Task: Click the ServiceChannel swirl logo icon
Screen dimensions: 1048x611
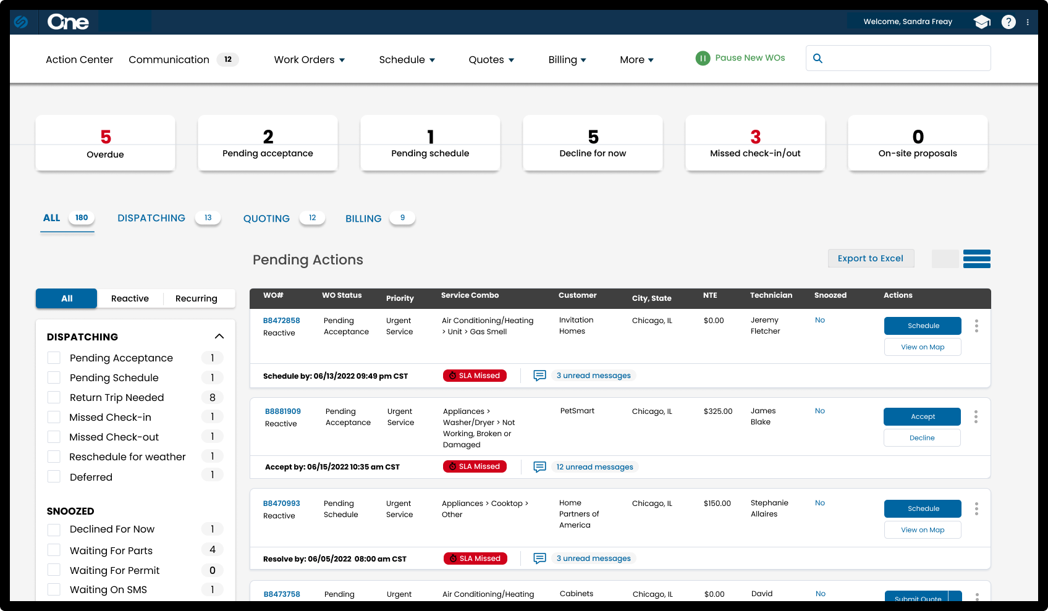Action: coord(21,22)
